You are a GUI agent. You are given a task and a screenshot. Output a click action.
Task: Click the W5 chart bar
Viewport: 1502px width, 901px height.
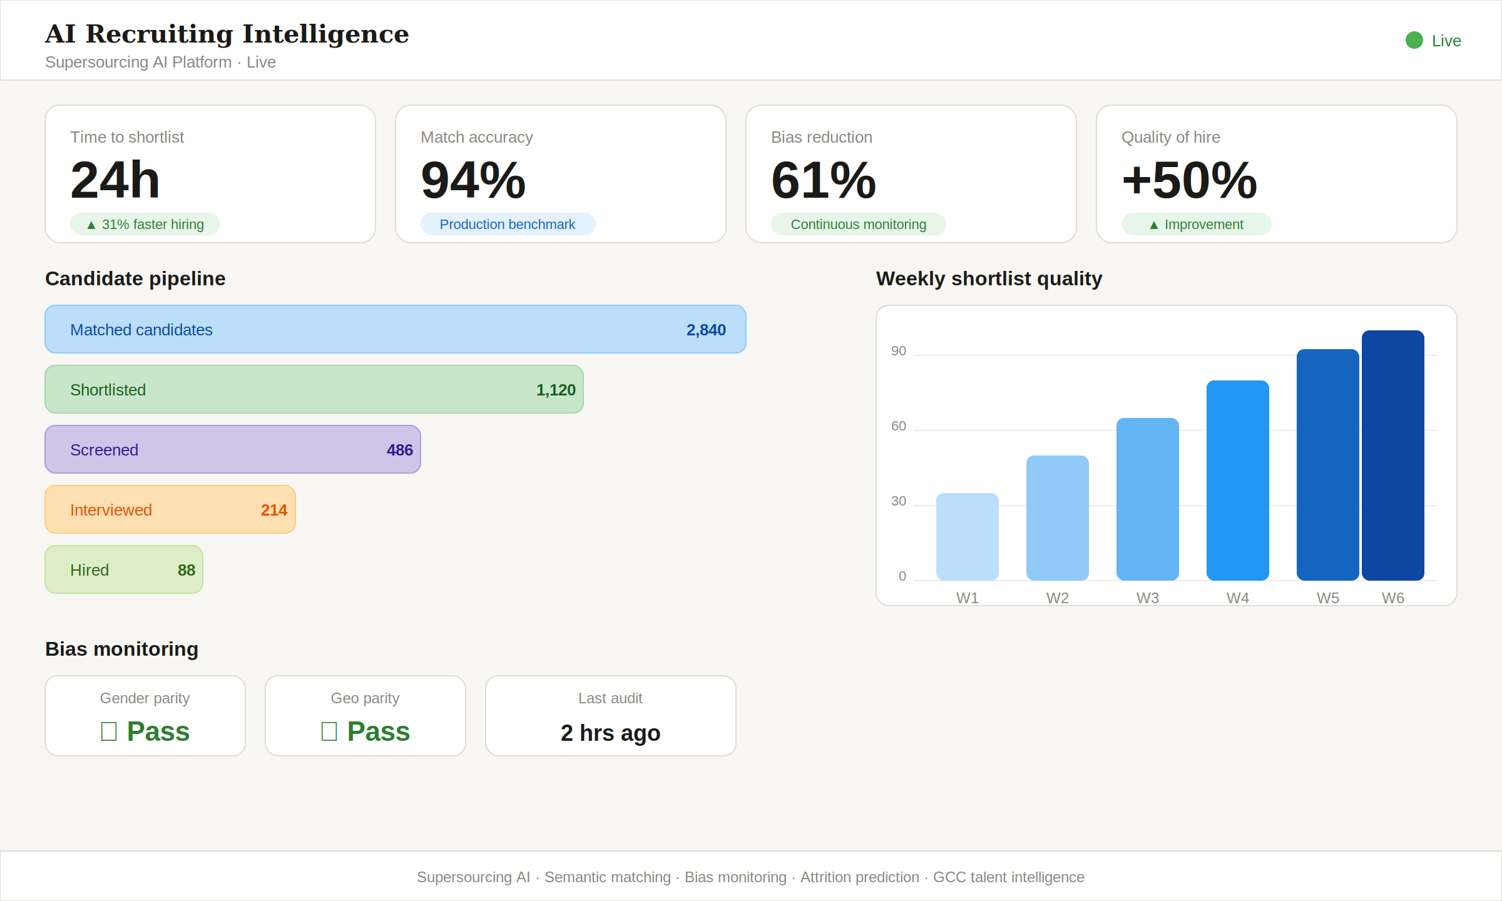coord(1328,465)
